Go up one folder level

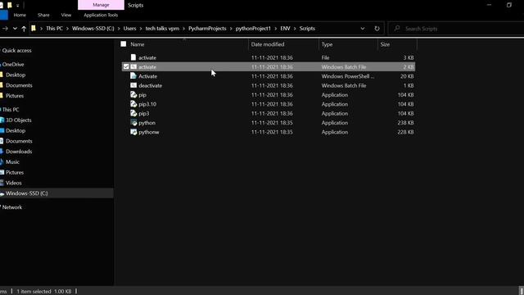(x=24, y=29)
